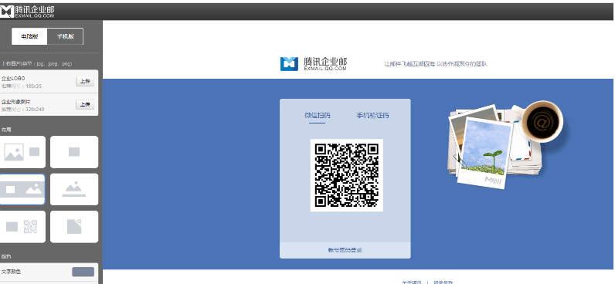Click the photos and coffee cup image
Screen dimensions: 615x284
(x=505, y=144)
